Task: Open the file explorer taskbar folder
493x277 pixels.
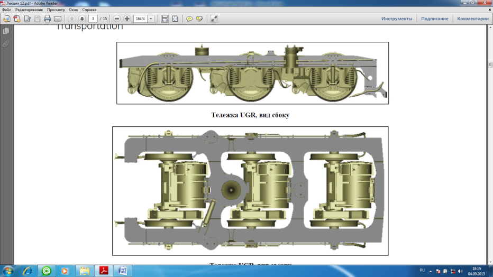Action: coord(84,271)
